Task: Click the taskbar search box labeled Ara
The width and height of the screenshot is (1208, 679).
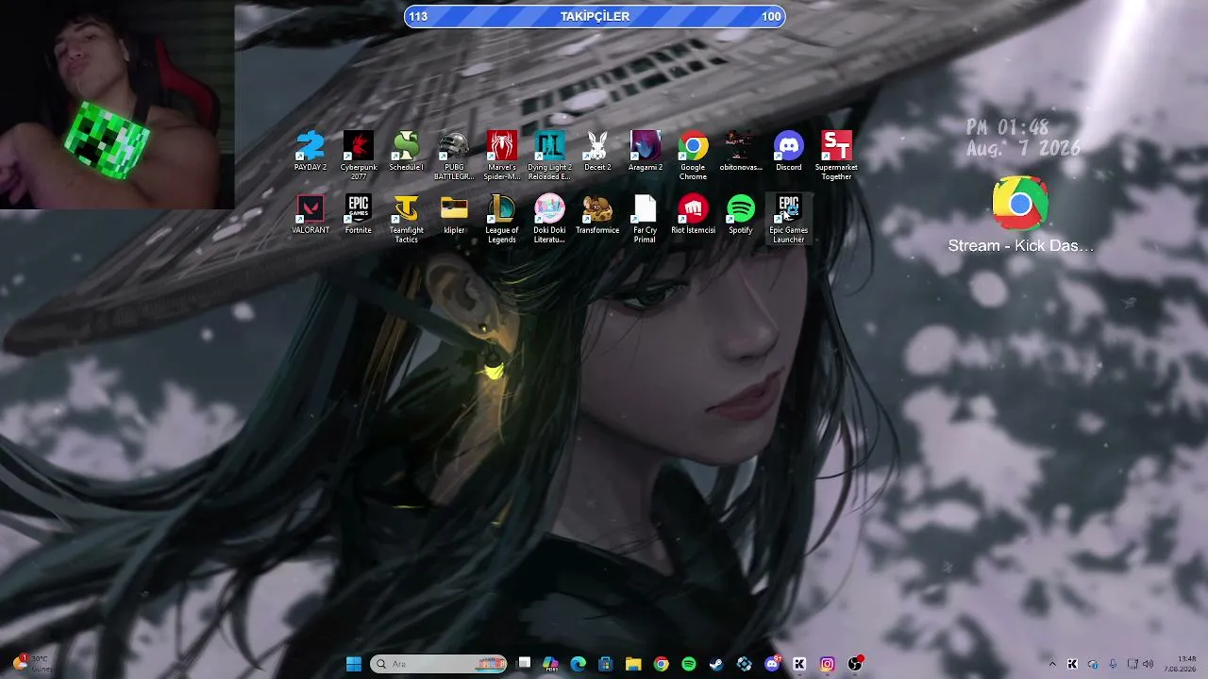Action: click(439, 664)
